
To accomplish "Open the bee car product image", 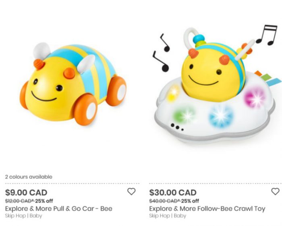I will [73, 84].
